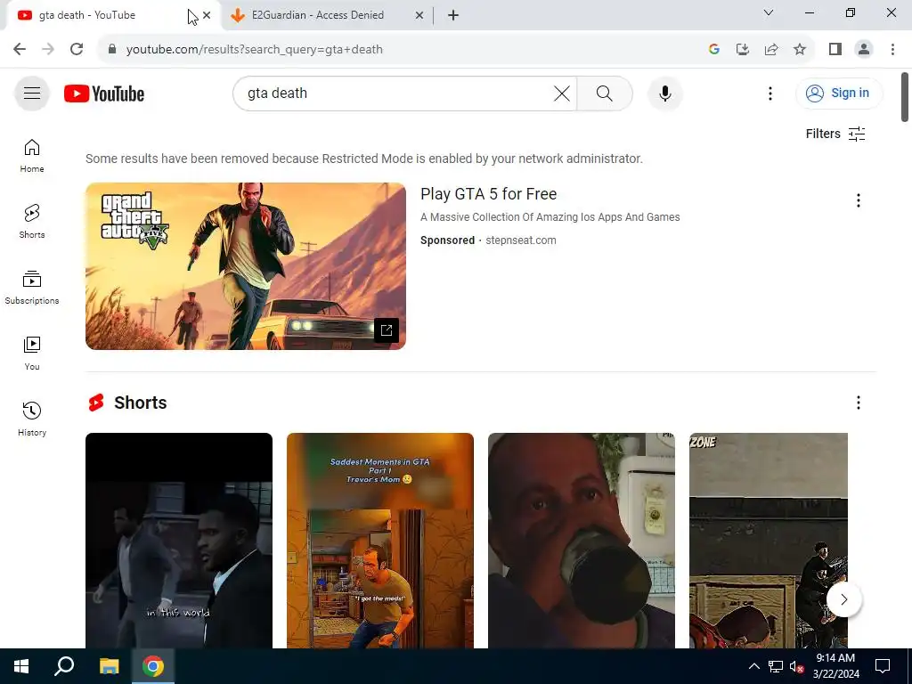This screenshot has height=684, width=912.
Task: Open the Chrome profile icon
Action: pos(864,49)
